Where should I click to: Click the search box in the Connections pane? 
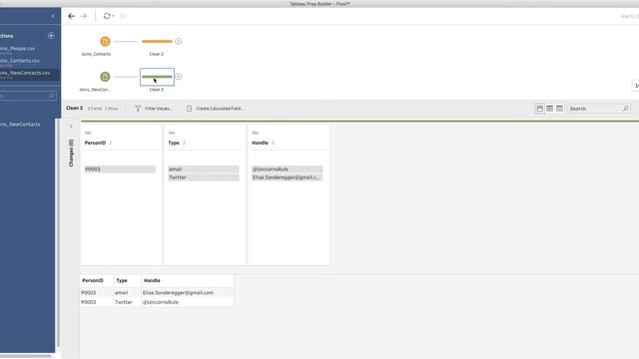tap(28, 96)
